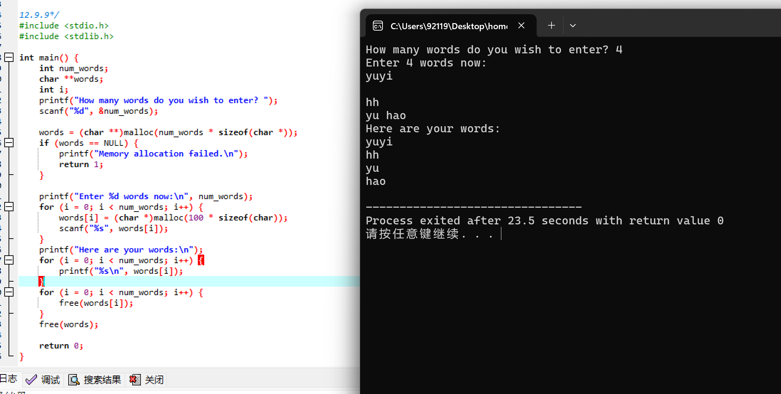Click the 'int i;' declaration line

[54, 90]
